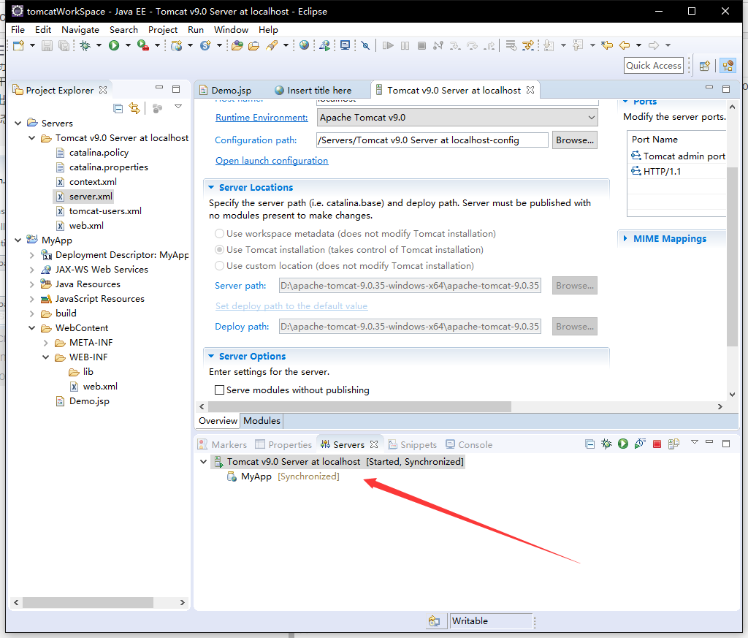Click the editor vertical scrollbar thumb
The height and width of the screenshot is (638, 748).
(x=732, y=257)
